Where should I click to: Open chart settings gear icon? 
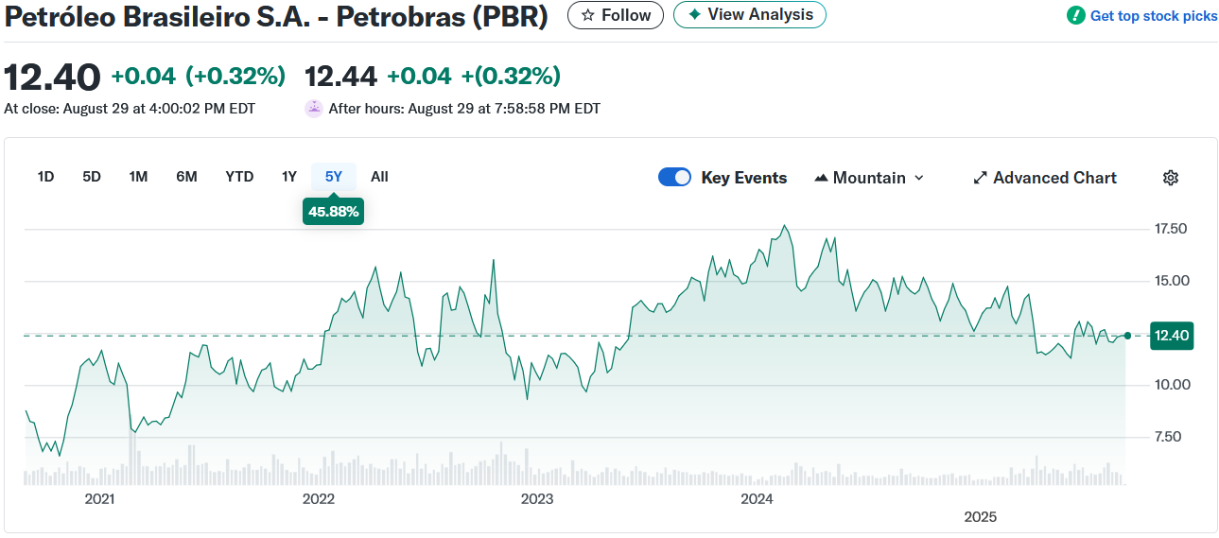1171,178
